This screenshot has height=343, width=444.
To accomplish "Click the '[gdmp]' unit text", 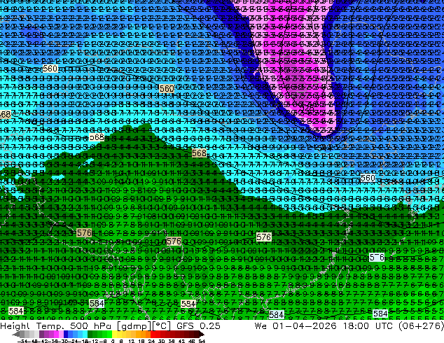I will click(x=134, y=326).
